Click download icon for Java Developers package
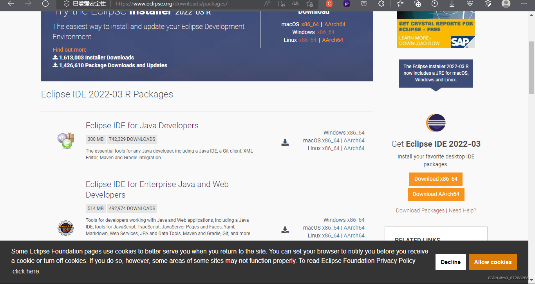This screenshot has height=284, width=535. point(285,143)
